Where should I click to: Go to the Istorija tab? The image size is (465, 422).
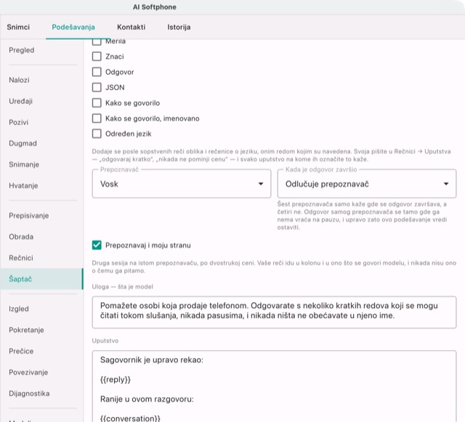[179, 27]
